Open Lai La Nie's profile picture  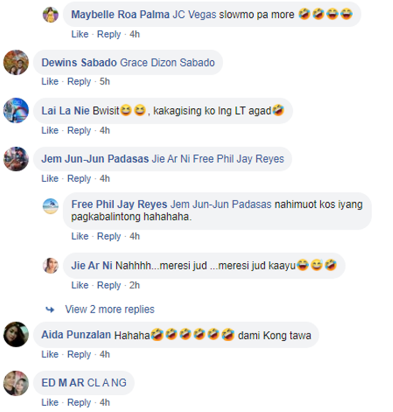point(16,110)
